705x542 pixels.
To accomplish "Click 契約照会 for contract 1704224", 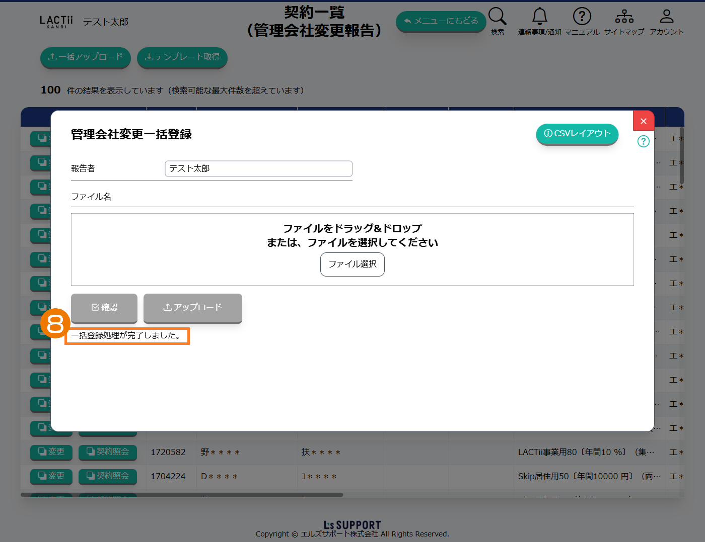I will tap(108, 476).
